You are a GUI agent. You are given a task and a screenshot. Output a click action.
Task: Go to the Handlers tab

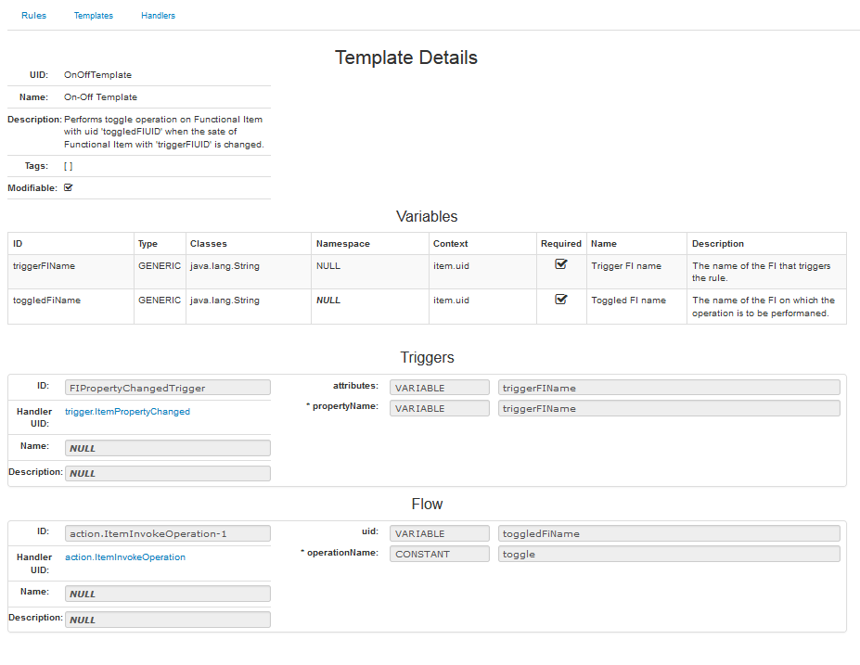158,16
